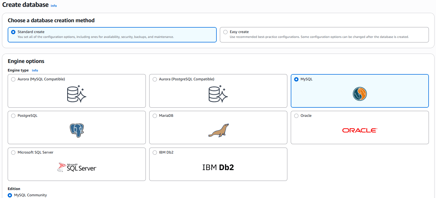436x198 pixels.
Task: Select the Oracle engine radio button
Action: 296,116
